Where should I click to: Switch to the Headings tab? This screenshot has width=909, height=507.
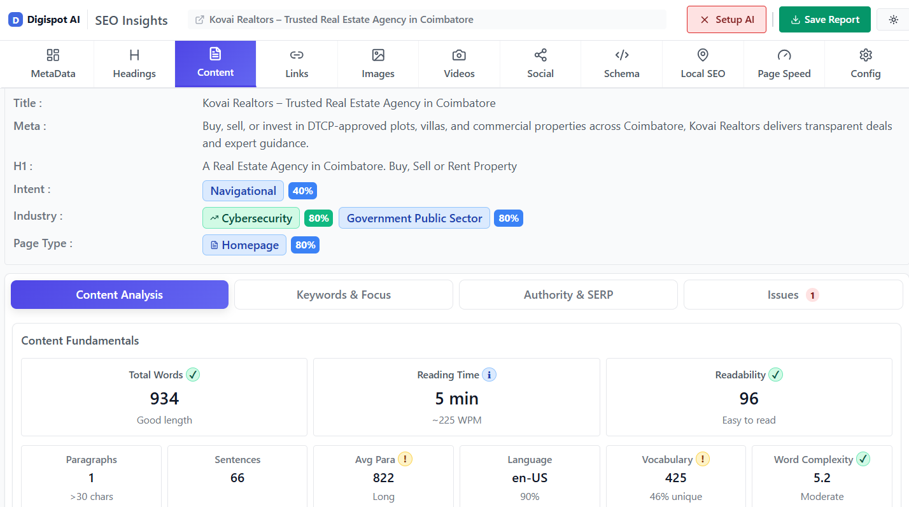[134, 64]
